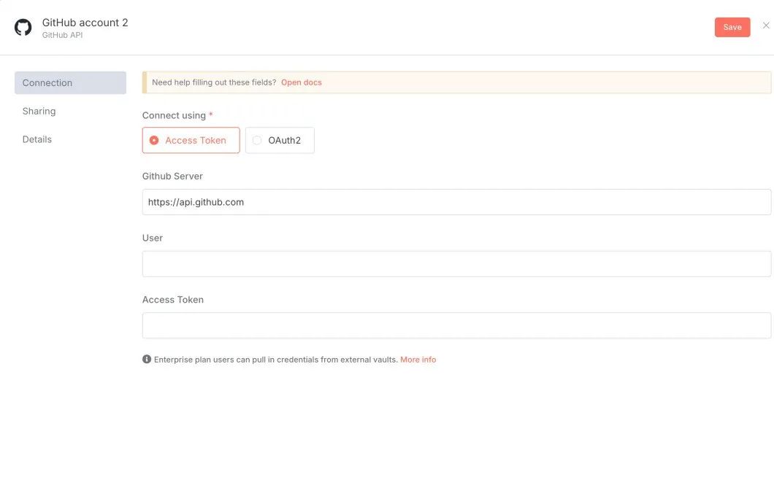Close the credential dialog with X
Screen dimensions: 774x477
click(x=766, y=26)
